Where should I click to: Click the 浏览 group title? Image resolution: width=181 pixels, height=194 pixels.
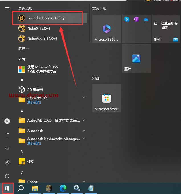coord(96,78)
